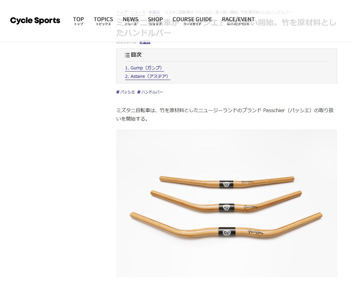Click the Cycle Sports logo
The height and width of the screenshot is (293, 352).
(x=35, y=20)
